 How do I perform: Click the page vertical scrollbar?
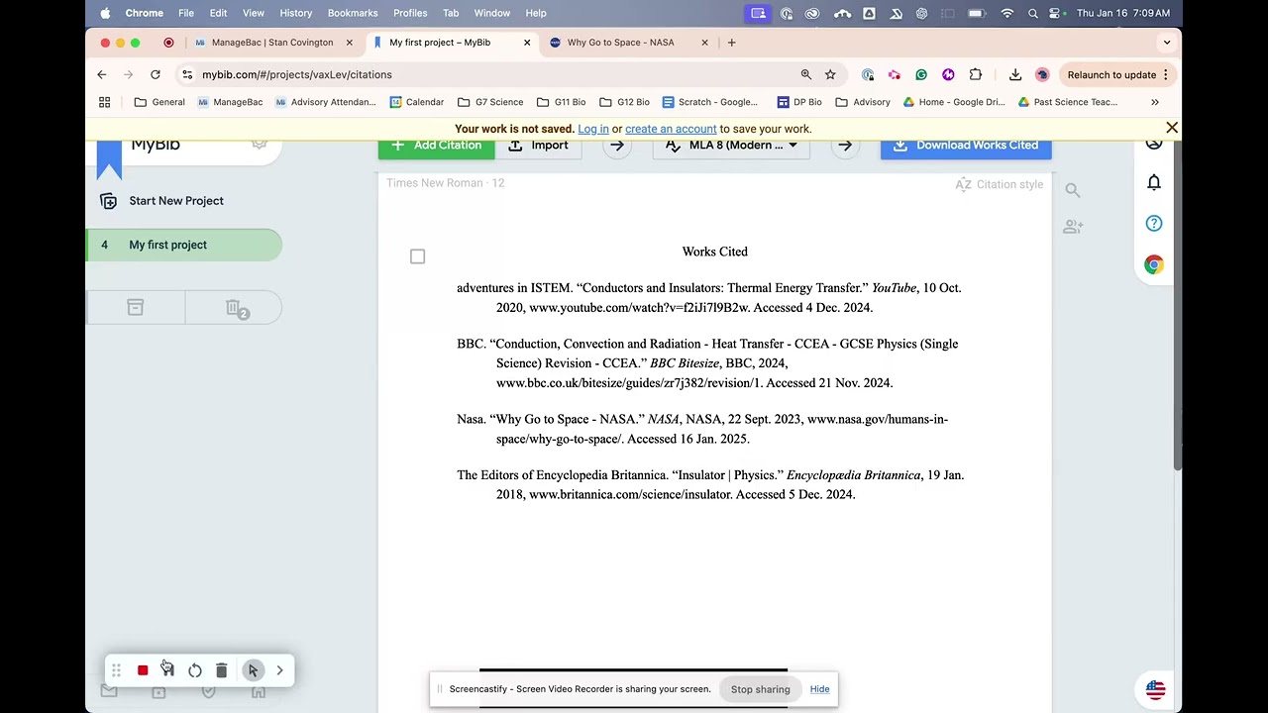point(1177,307)
